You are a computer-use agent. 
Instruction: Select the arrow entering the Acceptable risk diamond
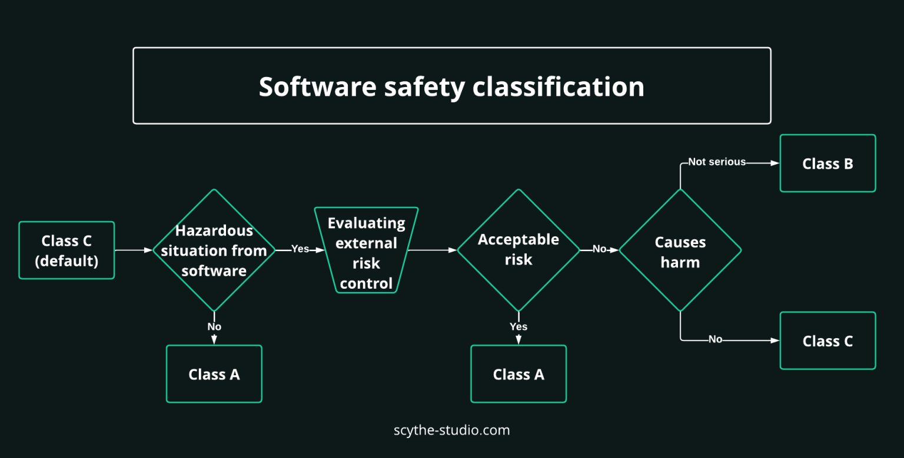click(x=436, y=249)
